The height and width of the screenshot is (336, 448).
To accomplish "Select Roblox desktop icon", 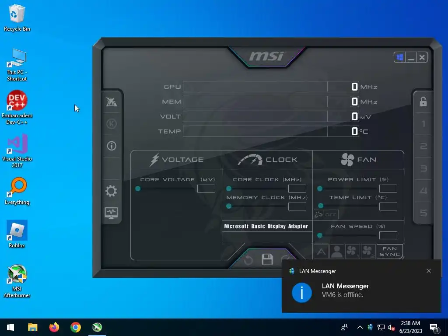I will [17, 234].
